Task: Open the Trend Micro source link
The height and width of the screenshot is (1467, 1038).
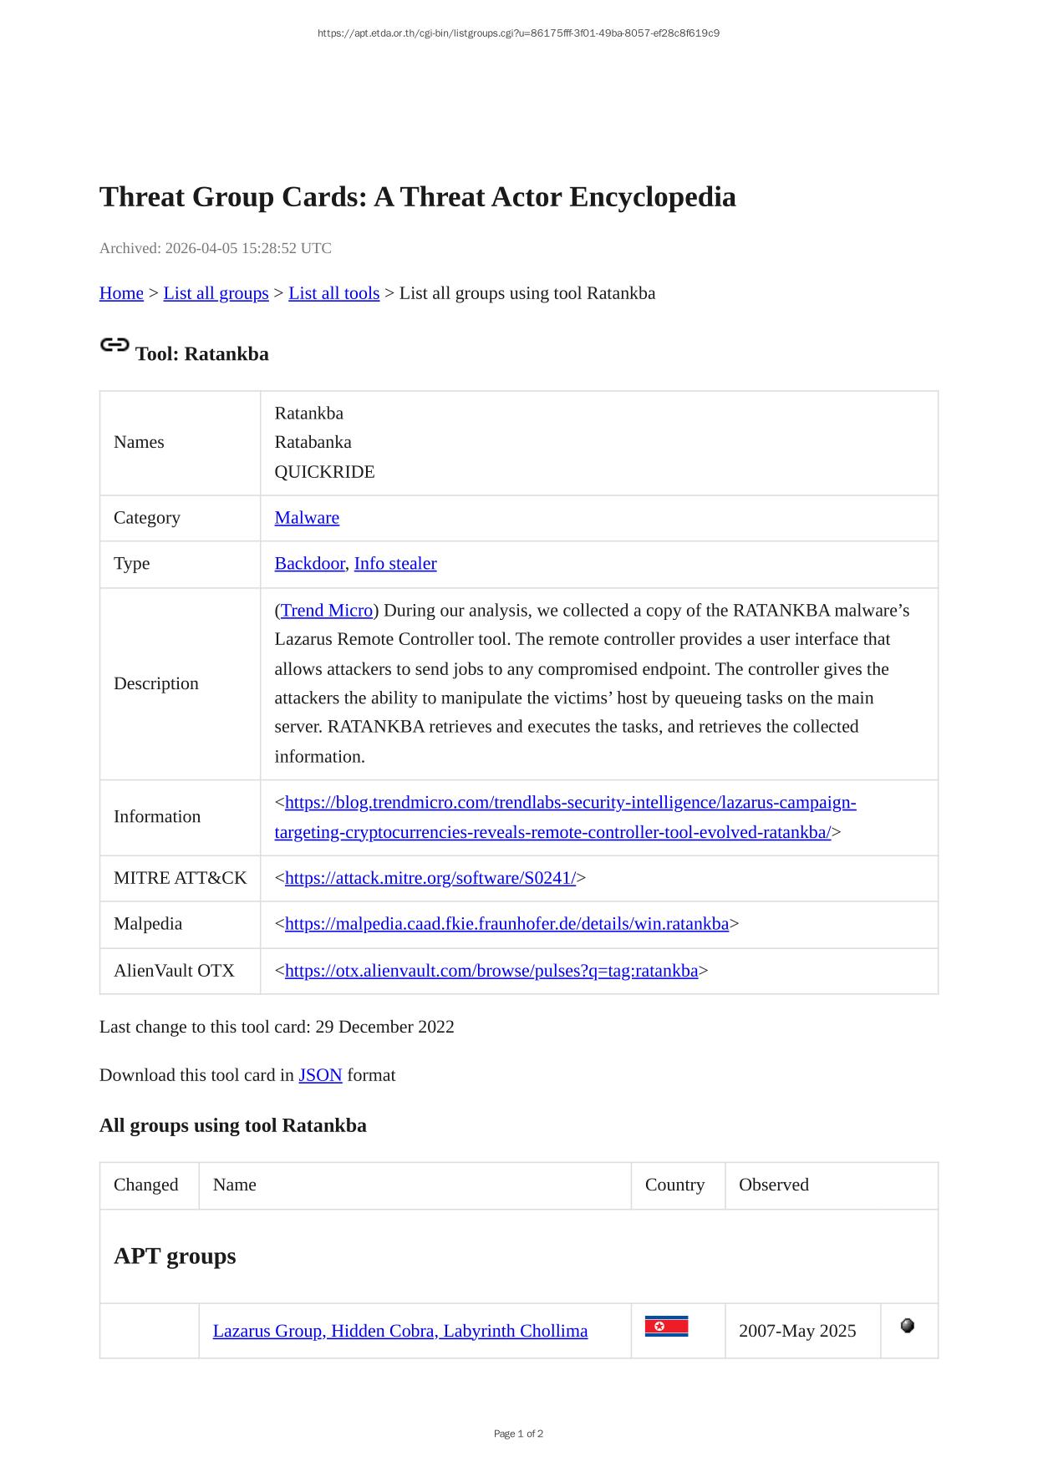Action: tap(327, 611)
